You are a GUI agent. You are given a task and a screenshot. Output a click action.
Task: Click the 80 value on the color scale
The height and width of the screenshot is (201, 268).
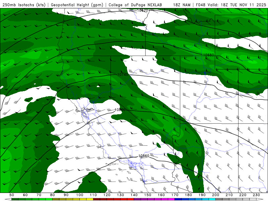(53, 195)
